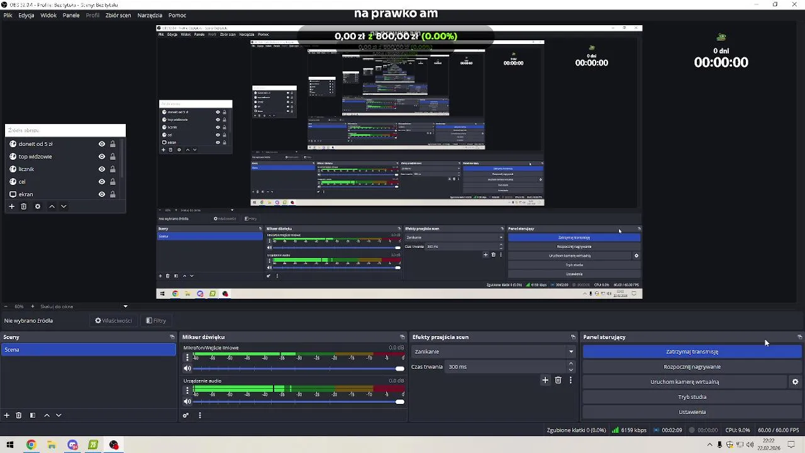This screenshot has height=453, width=805.
Task: Click Rozpocznij nagrywanie button
Action: point(692,367)
